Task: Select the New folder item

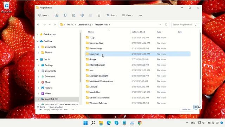Action: coord(138,92)
